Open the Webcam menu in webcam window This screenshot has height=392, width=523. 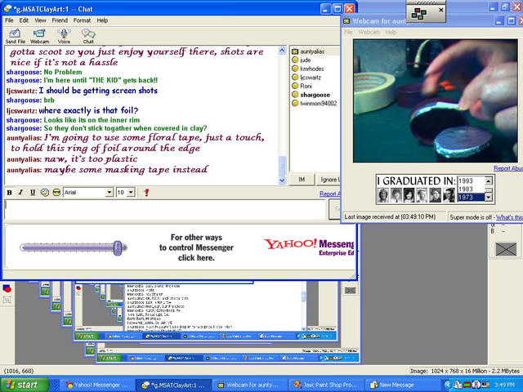[369, 32]
